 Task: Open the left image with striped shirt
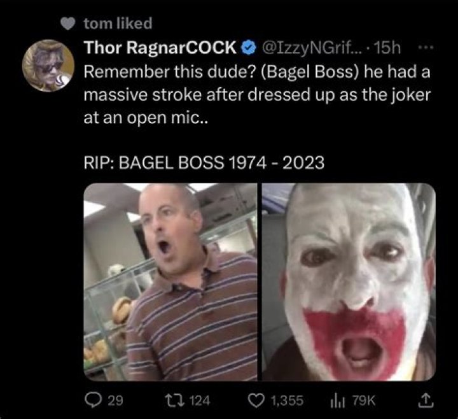(171, 281)
